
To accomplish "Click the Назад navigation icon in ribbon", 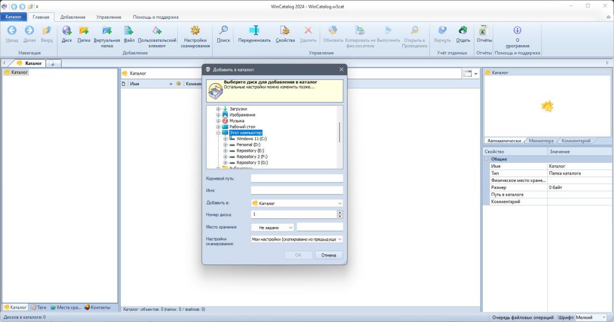I will click(12, 30).
